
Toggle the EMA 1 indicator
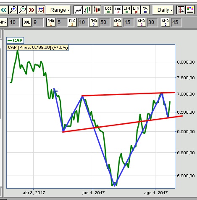[51, 22]
